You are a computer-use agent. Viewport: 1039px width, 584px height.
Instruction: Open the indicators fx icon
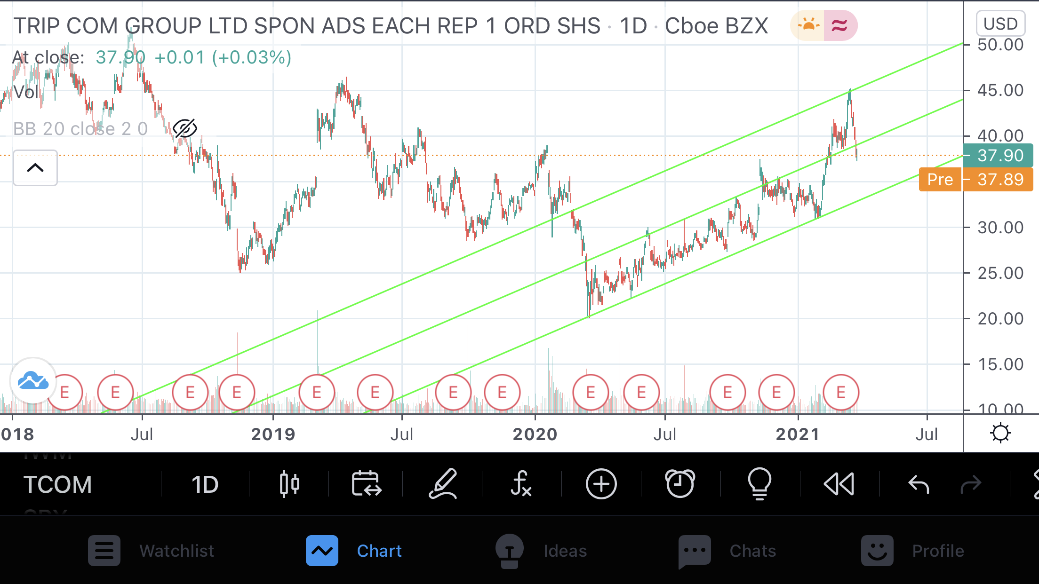tap(521, 484)
